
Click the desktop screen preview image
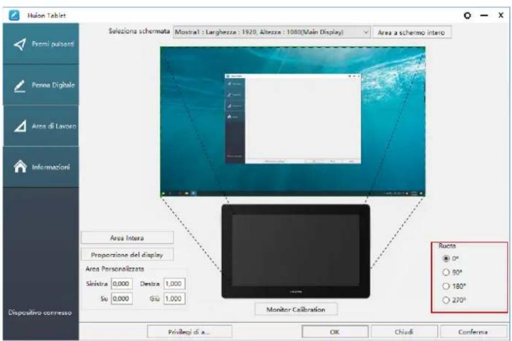coord(292,121)
